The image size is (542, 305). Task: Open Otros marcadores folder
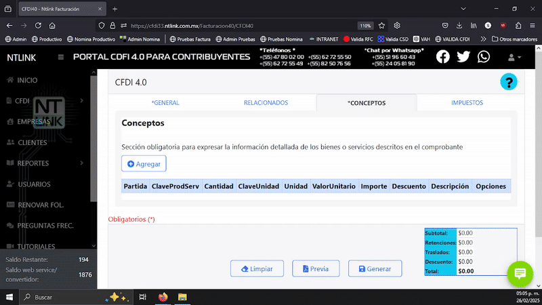point(514,39)
